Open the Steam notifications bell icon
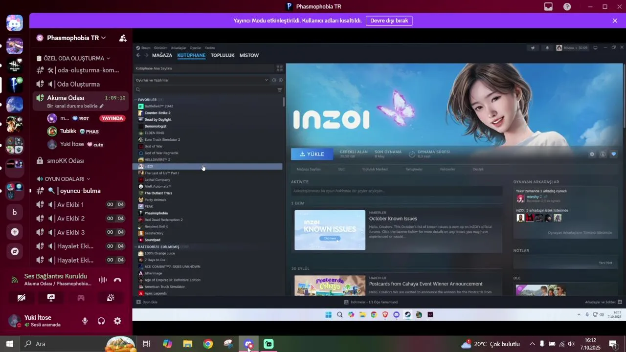The height and width of the screenshot is (352, 626). (547, 48)
